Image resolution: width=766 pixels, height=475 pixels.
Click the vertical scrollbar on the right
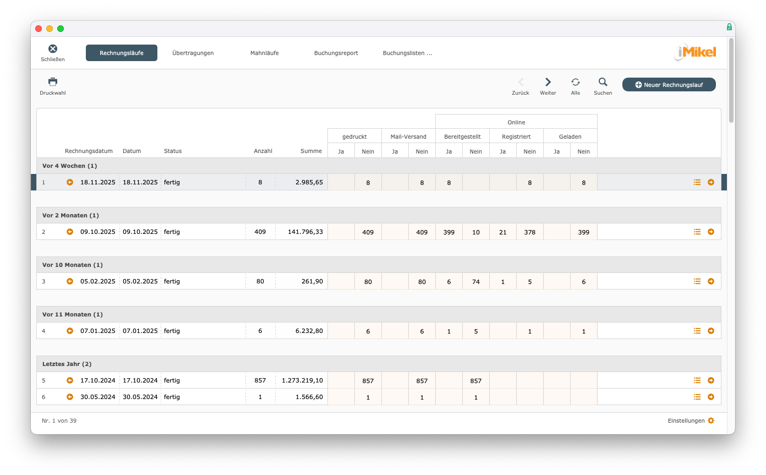pos(731,80)
